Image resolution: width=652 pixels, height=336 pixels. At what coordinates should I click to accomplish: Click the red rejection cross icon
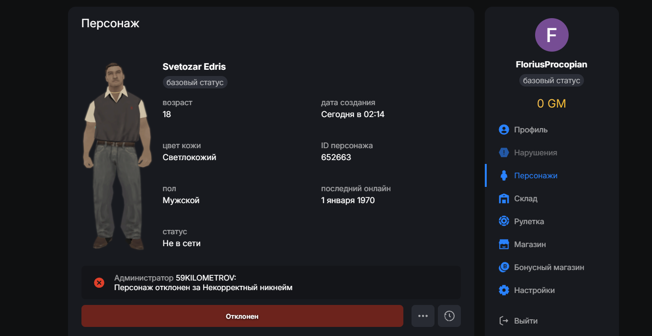click(99, 282)
